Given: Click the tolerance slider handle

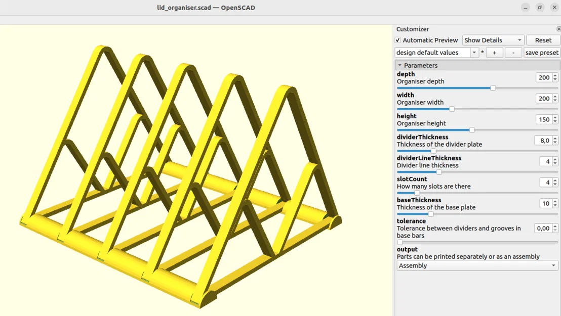Looking at the screenshot, I should pos(400,242).
